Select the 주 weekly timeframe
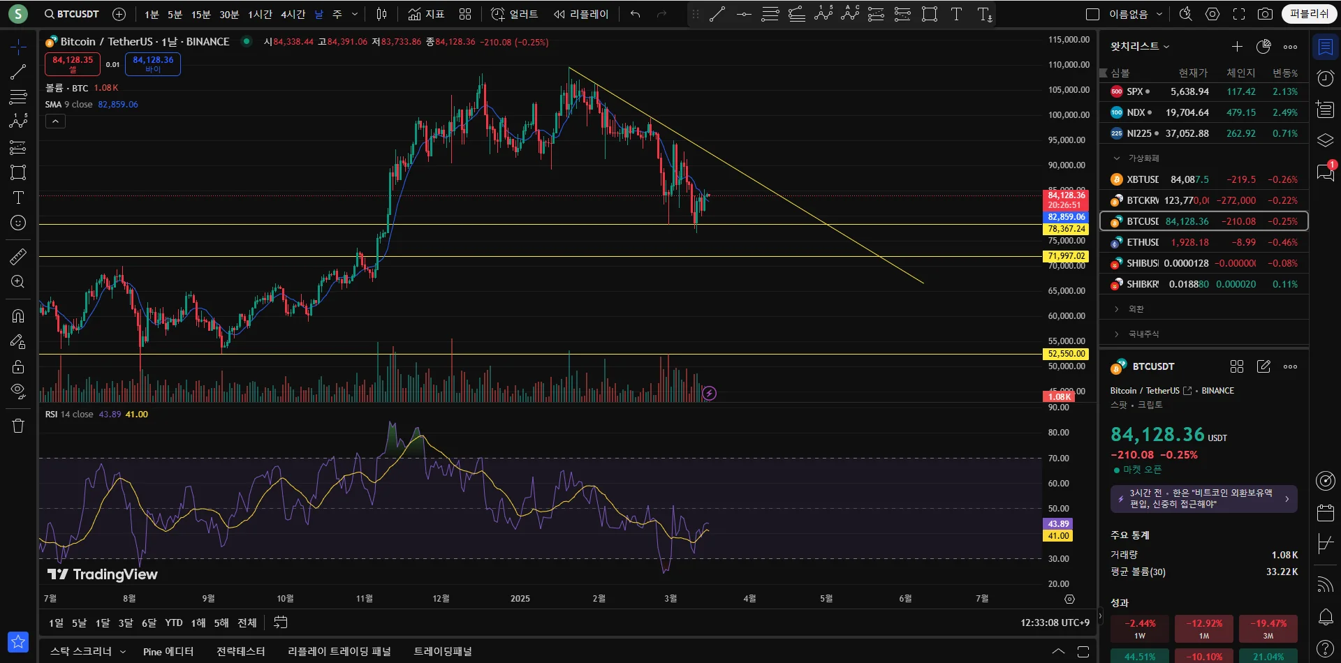 pyautogui.click(x=337, y=14)
